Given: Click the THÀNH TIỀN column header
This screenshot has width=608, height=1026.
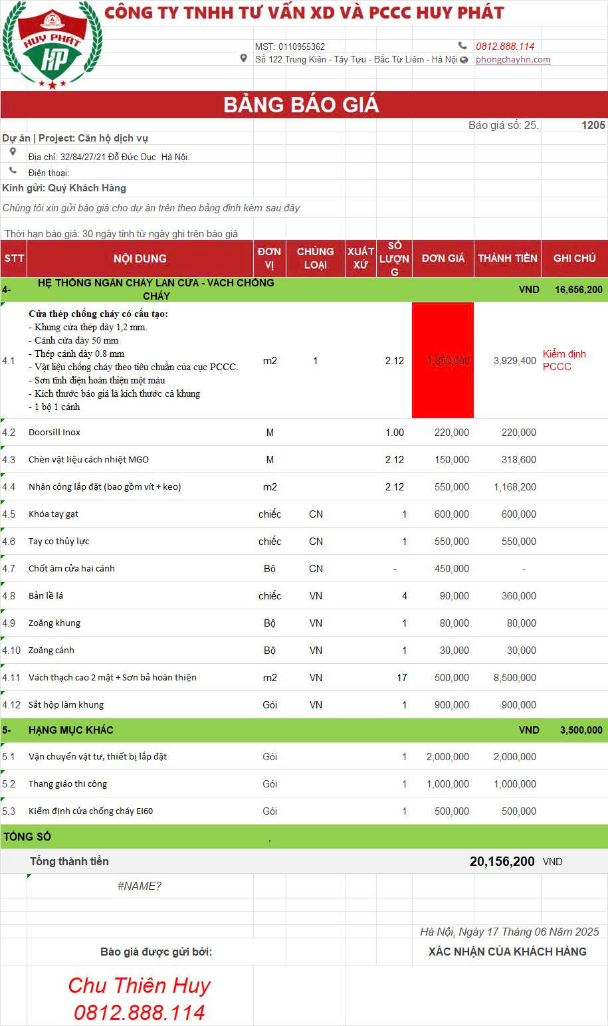Looking at the screenshot, I should pyautogui.click(x=507, y=258).
